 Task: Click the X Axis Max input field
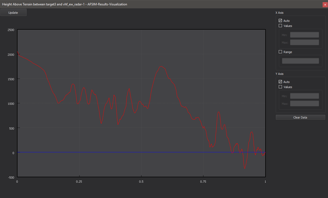[x=304, y=42]
